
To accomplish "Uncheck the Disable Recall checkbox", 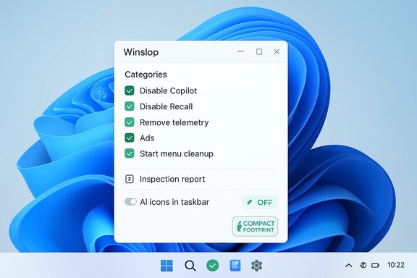I will [x=130, y=106].
